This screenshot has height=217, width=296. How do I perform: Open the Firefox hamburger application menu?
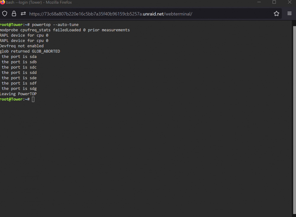289,13
